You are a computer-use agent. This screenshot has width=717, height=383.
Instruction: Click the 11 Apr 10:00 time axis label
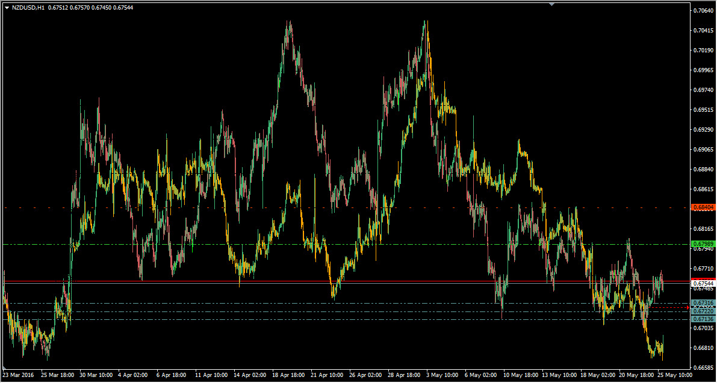[x=211, y=374]
